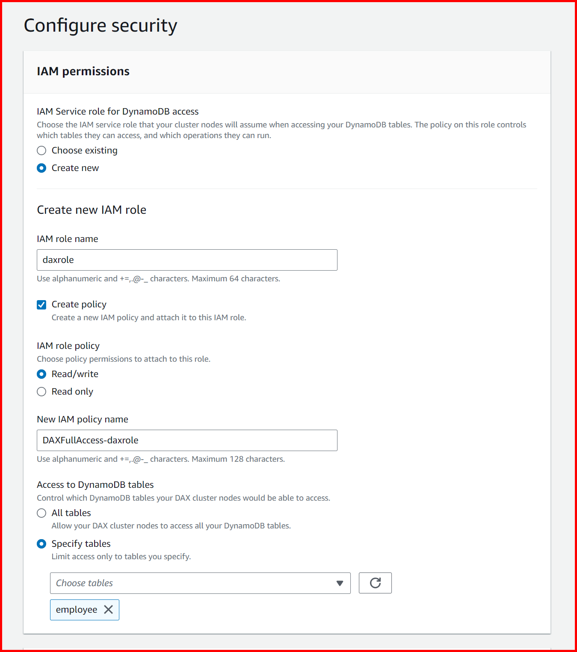Enable Read/write policy permissions

pos(41,374)
